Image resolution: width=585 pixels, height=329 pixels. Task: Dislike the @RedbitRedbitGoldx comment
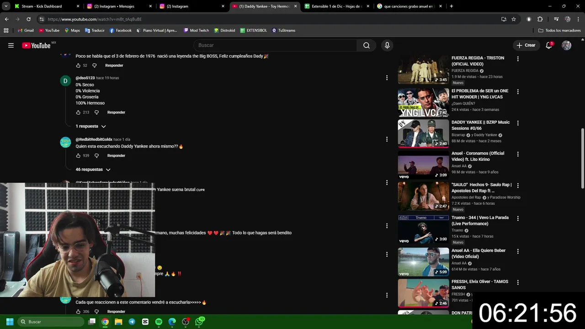coord(96,156)
